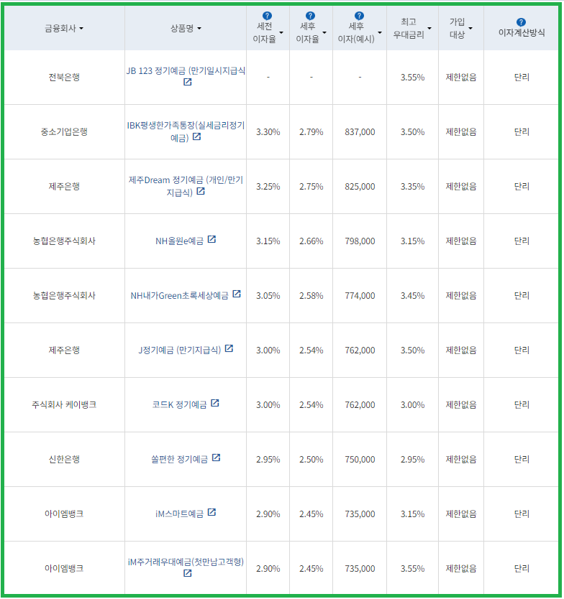Click 3.35% max preferential rate cell
This screenshot has width=564, height=599.
(x=412, y=187)
